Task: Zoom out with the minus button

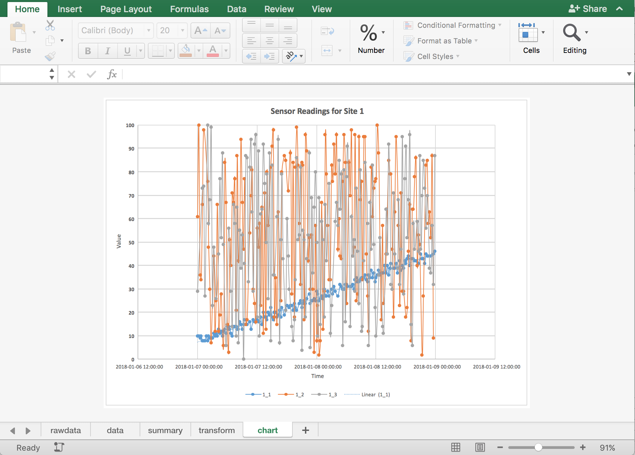Action: pyautogui.click(x=500, y=448)
